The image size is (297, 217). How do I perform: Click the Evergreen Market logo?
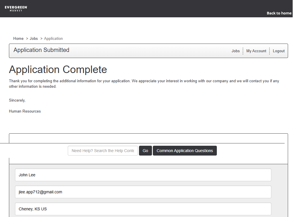(x=16, y=8)
